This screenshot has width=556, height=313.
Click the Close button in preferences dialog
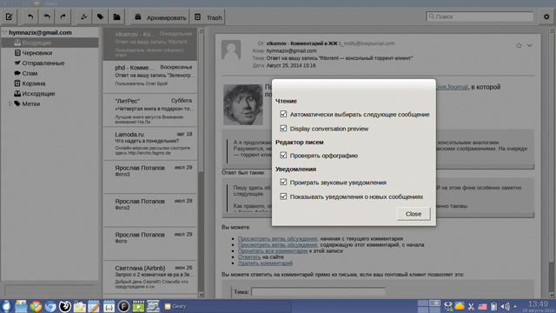point(414,214)
